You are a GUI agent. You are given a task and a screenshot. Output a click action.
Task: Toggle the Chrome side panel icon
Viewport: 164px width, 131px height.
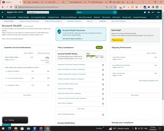pos(153,7)
